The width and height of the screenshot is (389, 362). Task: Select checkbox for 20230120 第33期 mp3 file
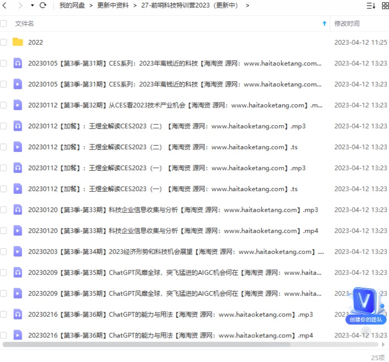(x=3, y=210)
